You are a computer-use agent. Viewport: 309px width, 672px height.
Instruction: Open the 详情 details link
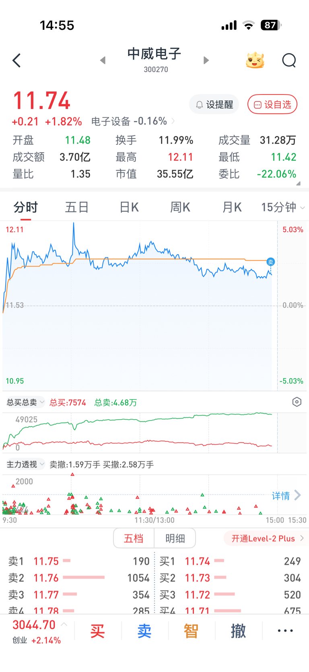(x=286, y=495)
